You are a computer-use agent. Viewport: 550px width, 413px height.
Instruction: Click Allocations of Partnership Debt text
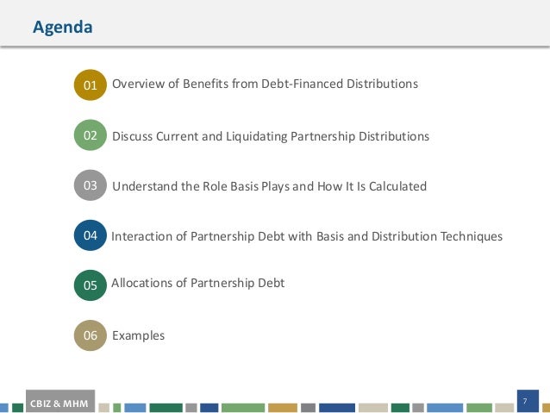click(x=197, y=283)
